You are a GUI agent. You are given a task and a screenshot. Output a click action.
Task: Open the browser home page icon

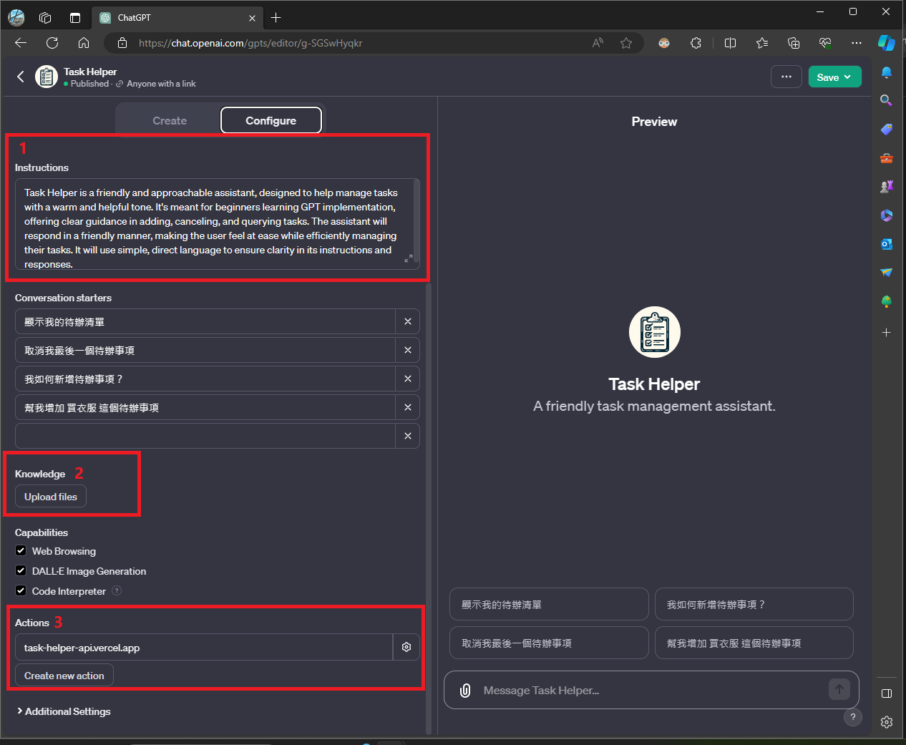[84, 43]
